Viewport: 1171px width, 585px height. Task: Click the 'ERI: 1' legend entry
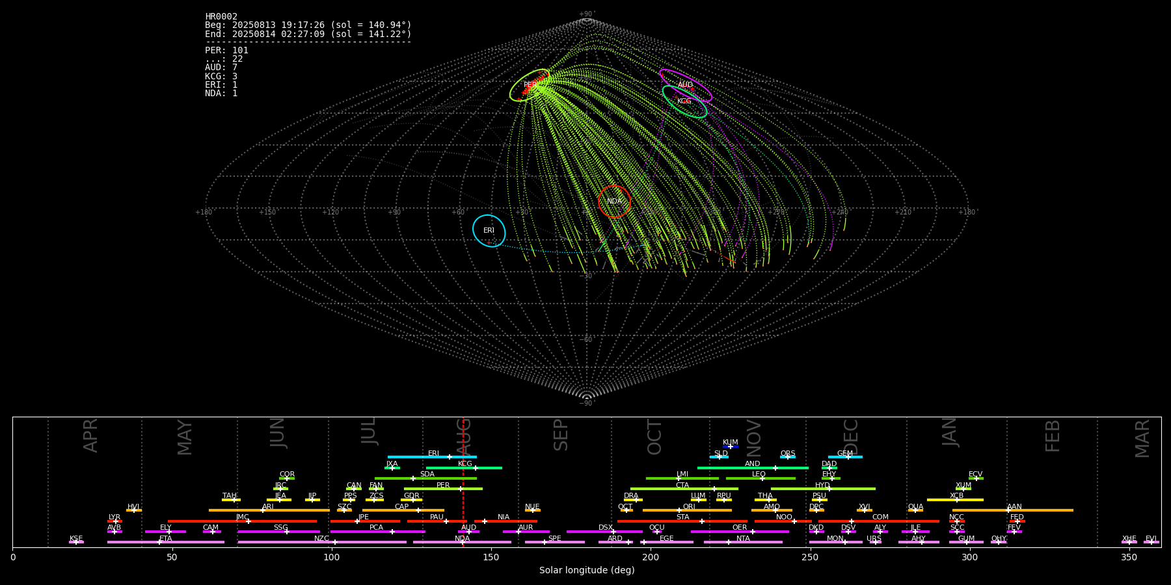tap(221, 85)
